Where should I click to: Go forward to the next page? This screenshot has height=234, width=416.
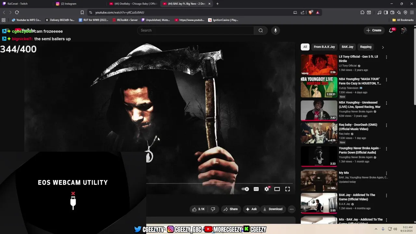[10, 12]
